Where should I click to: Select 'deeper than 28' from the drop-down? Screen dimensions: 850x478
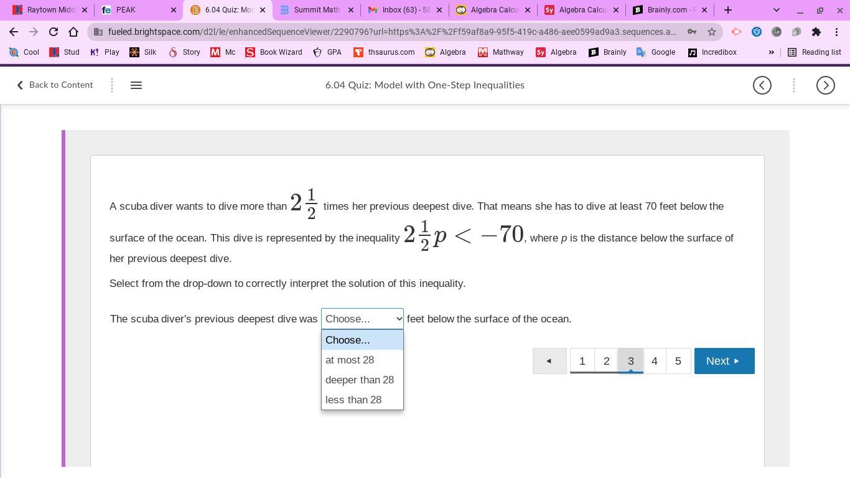360,380
